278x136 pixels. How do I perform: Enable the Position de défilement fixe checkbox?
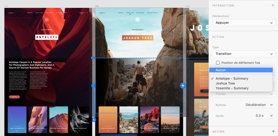(218, 63)
